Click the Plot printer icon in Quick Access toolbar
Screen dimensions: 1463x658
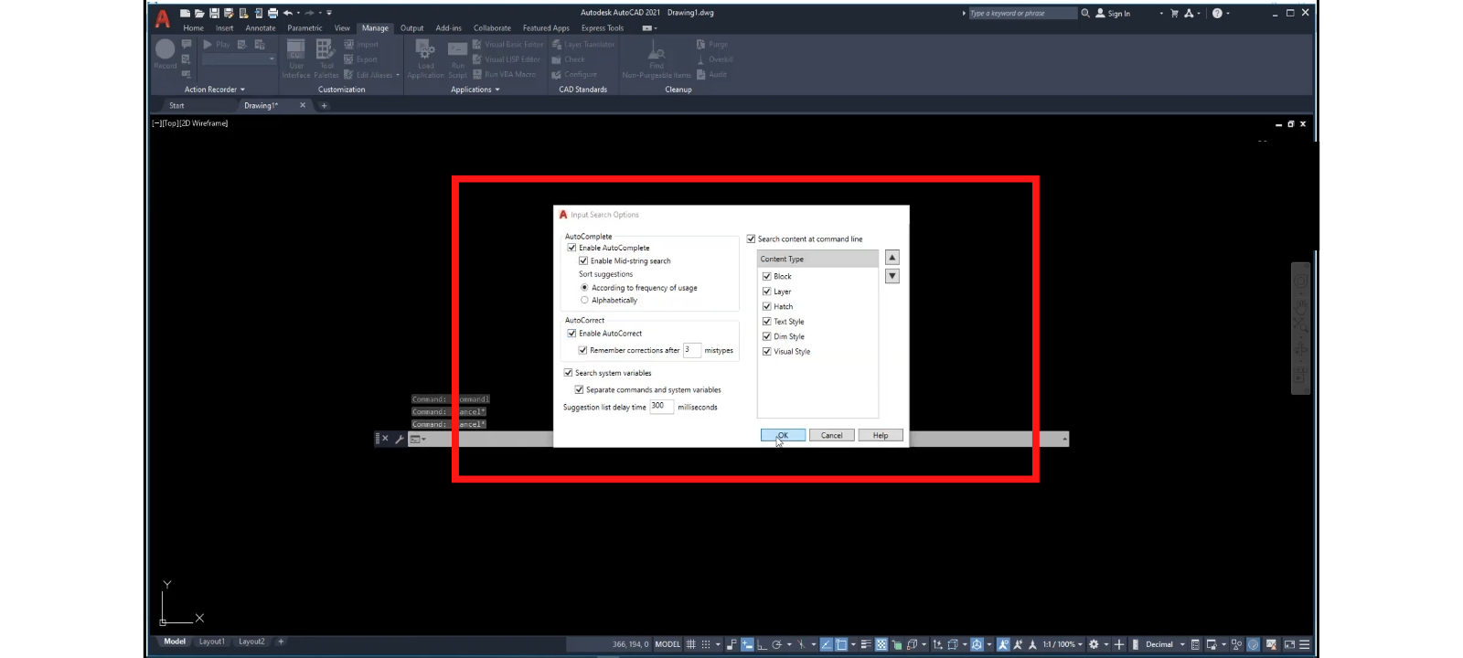[x=272, y=13]
